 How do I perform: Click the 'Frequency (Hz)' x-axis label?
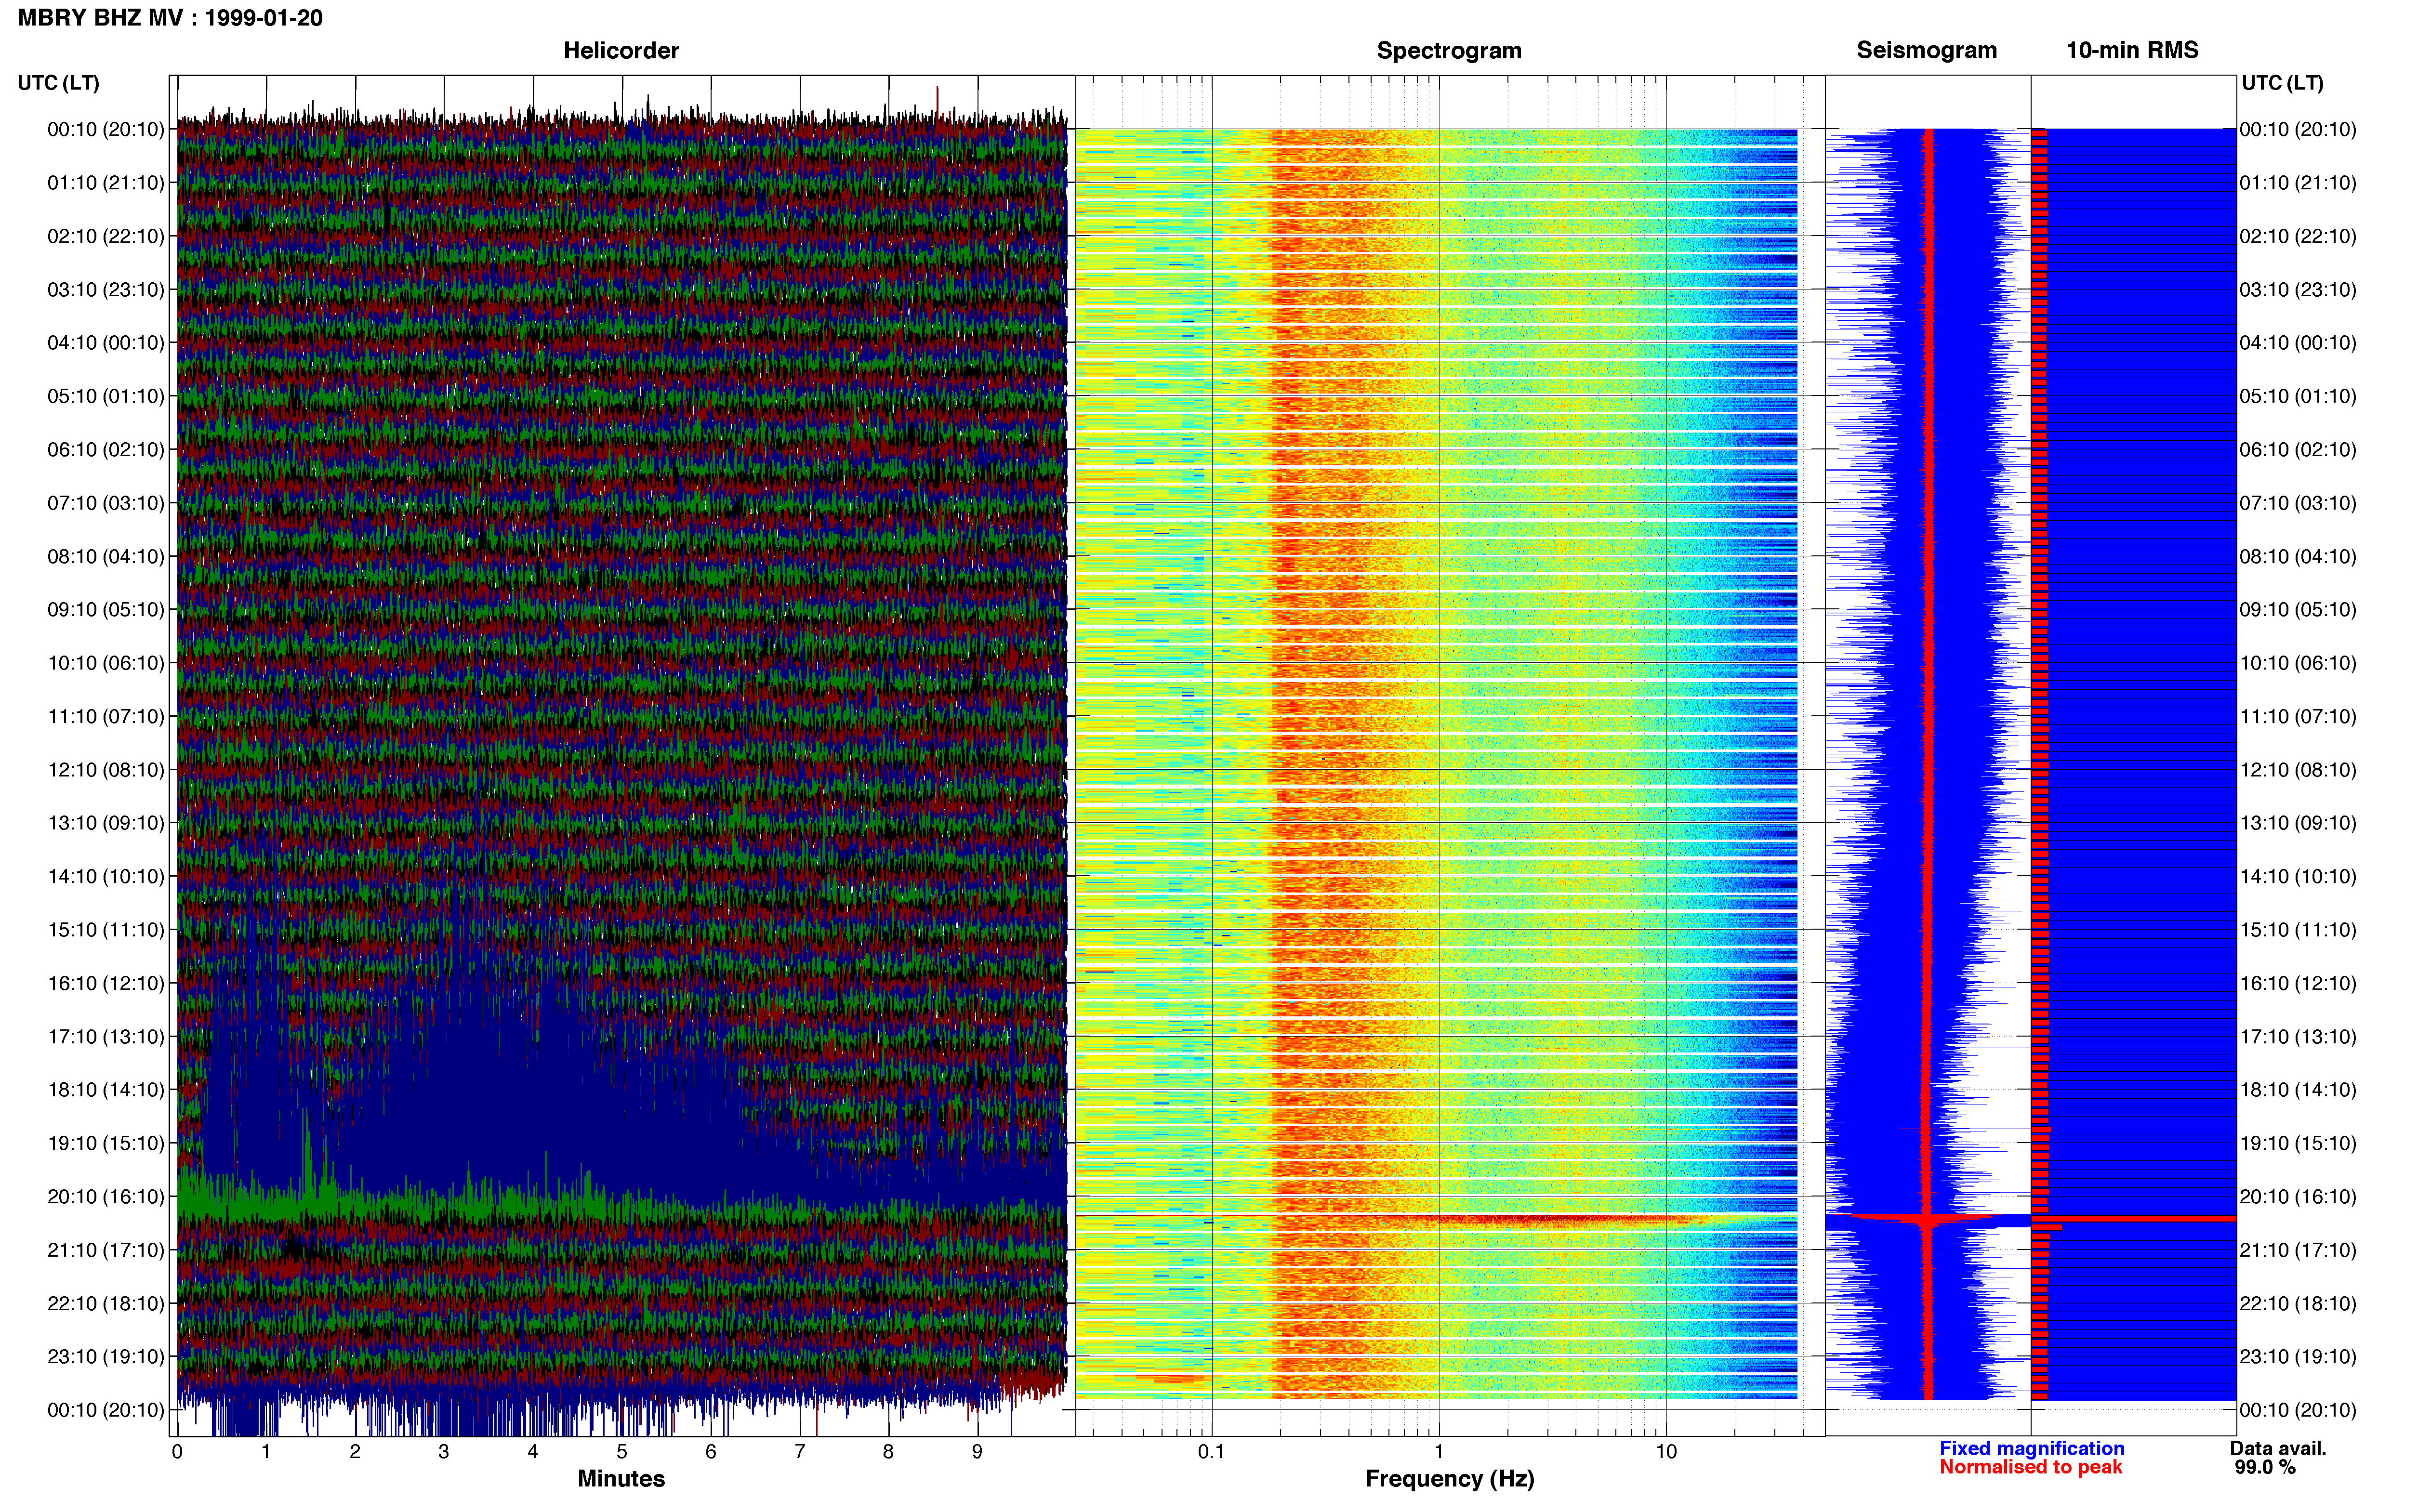pyautogui.click(x=1449, y=1479)
